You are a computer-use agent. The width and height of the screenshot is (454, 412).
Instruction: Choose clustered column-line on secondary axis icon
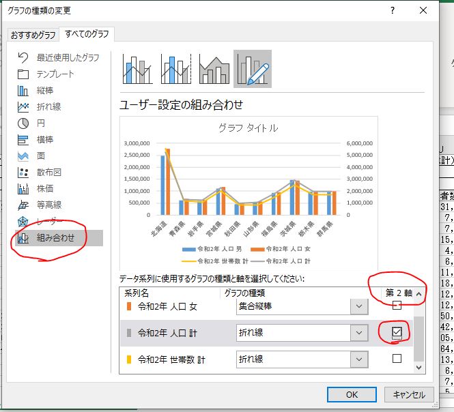[x=176, y=69]
